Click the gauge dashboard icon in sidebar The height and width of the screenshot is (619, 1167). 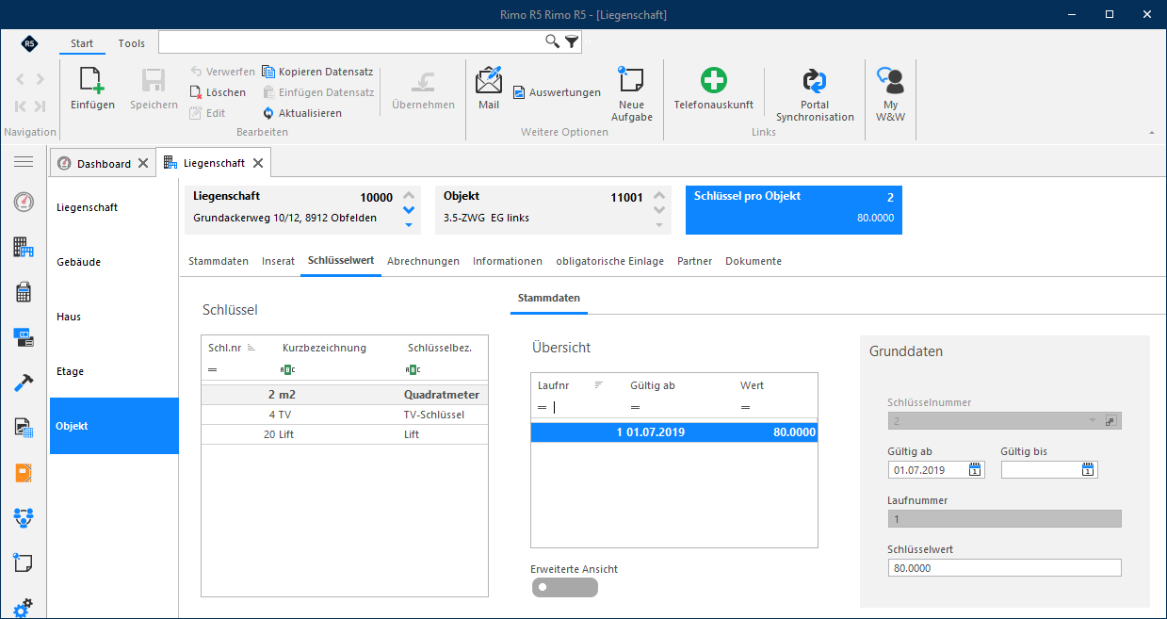[x=24, y=202]
